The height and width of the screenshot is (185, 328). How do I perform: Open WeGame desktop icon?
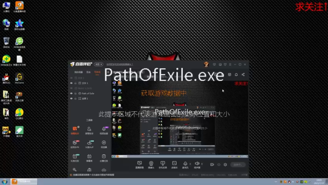click(x=19, y=79)
